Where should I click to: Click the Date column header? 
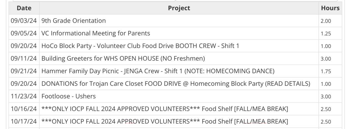click(x=24, y=8)
